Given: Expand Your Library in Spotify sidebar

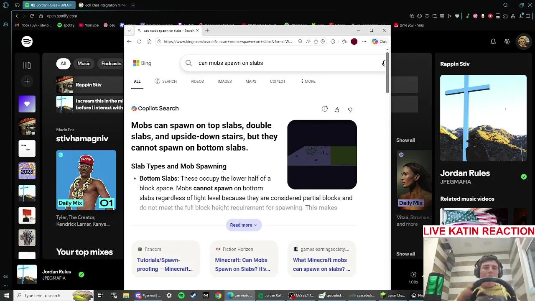Looking at the screenshot, I should pyautogui.click(x=27, y=65).
